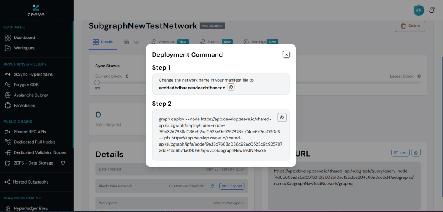The image size is (443, 212).
Task: Click the Delete button
Action: [x=410, y=26]
